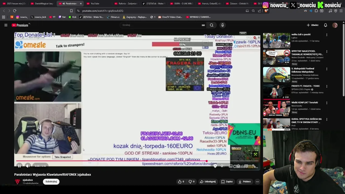The image size is (345, 194).
Task: Open 'Wielki KONFLIKT Toruński' thumbnail
Action: coord(277,108)
